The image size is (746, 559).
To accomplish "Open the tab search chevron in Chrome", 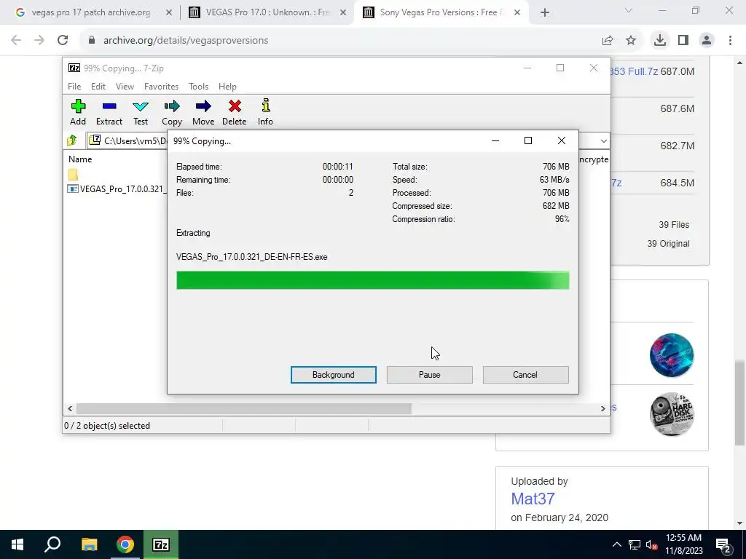I will coord(629,10).
